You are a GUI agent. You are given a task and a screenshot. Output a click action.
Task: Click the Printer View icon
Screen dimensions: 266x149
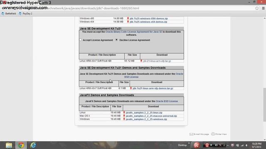[x=213, y=134]
